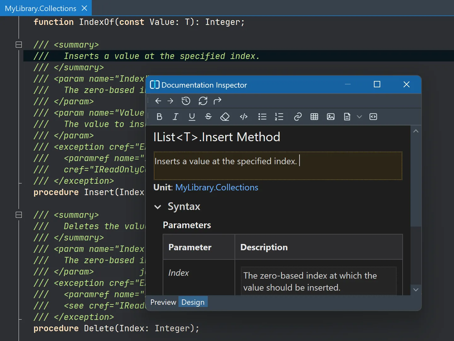Apply strikethrough formatting

point(208,117)
